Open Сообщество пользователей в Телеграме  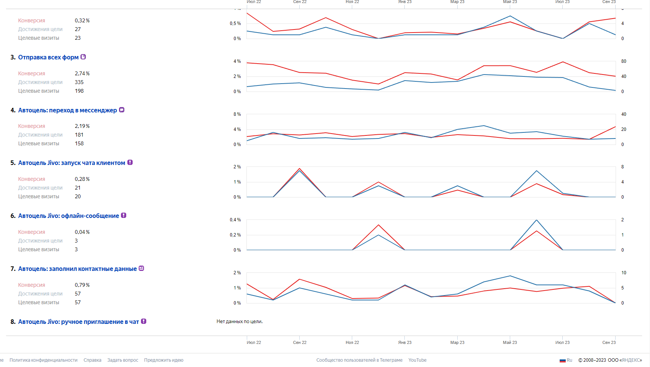359,360
